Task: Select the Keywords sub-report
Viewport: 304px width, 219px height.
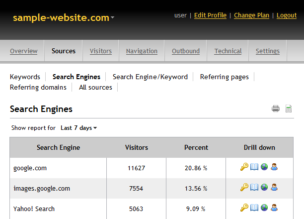Action: [x=25, y=77]
